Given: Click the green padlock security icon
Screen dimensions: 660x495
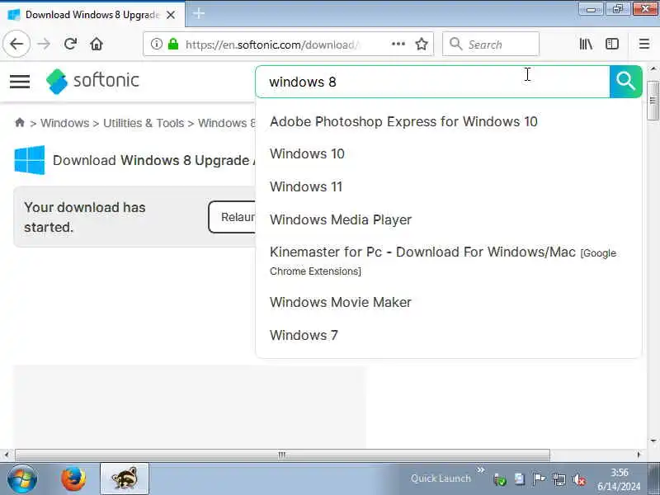Looking at the screenshot, I should (x=173, y=44).
